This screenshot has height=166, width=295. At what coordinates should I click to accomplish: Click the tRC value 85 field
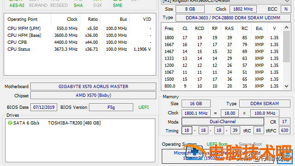click(259, 130)
